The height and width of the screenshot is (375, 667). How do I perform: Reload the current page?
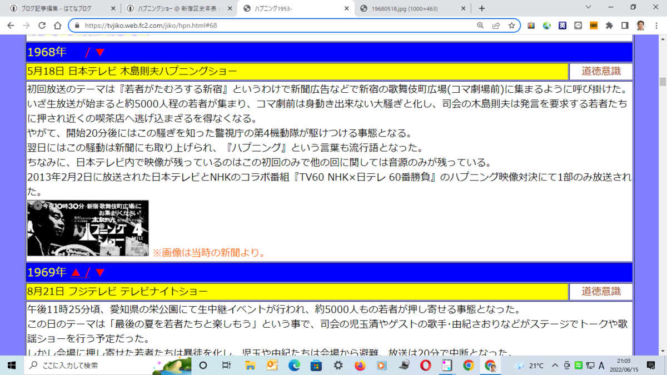pyautogui.click(x=42, y=26)
